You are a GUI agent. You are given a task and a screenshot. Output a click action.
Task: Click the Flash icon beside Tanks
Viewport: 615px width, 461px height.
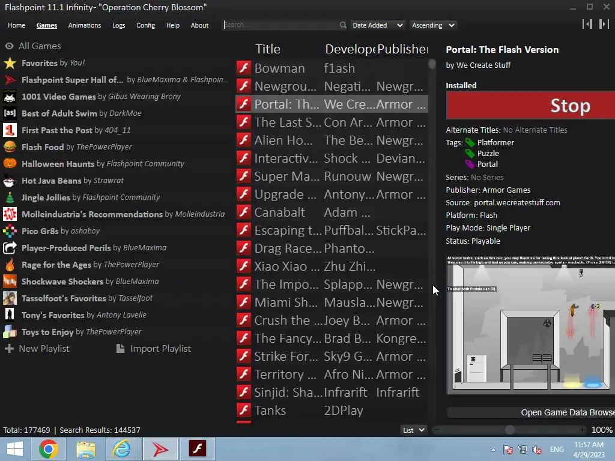pos(244,410)
